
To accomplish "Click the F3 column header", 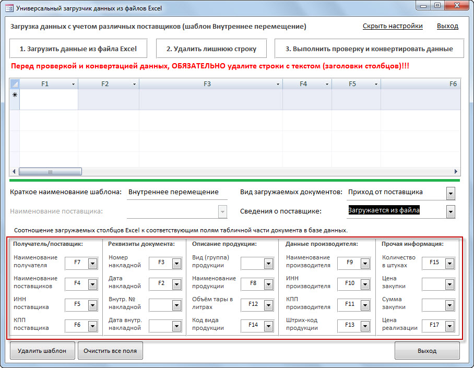I will click(211, 84).
